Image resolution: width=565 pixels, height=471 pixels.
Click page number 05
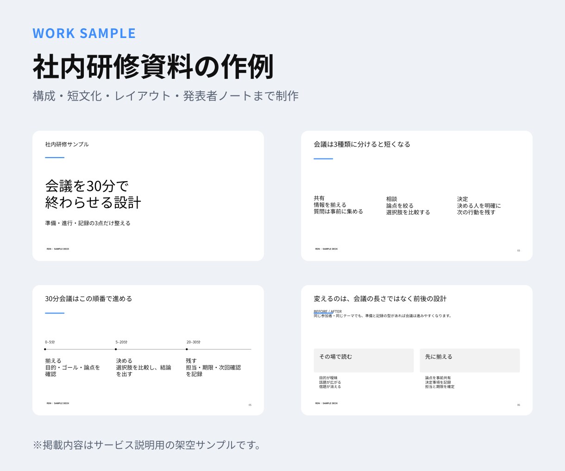click(250, 405)
